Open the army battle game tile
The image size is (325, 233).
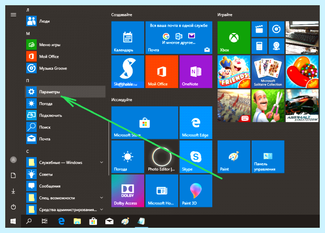234,106
